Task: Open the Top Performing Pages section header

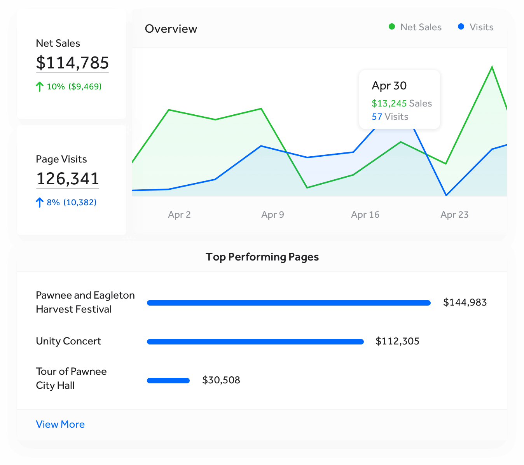Action: pyautogui.click(x=262, y=257)
